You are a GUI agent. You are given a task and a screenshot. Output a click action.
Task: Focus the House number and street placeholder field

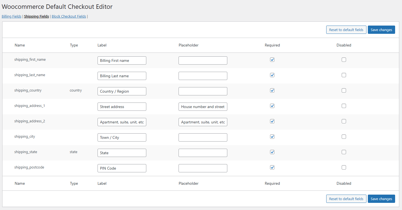point(203,107)
